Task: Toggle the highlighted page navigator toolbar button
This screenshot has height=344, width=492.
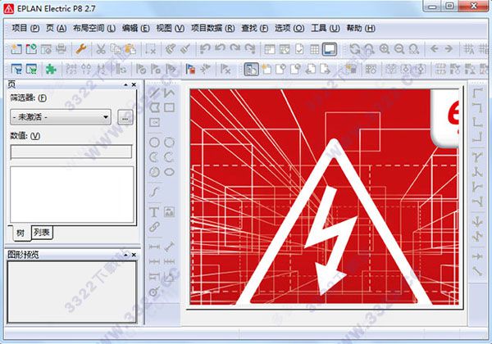Action: point(251,69)
